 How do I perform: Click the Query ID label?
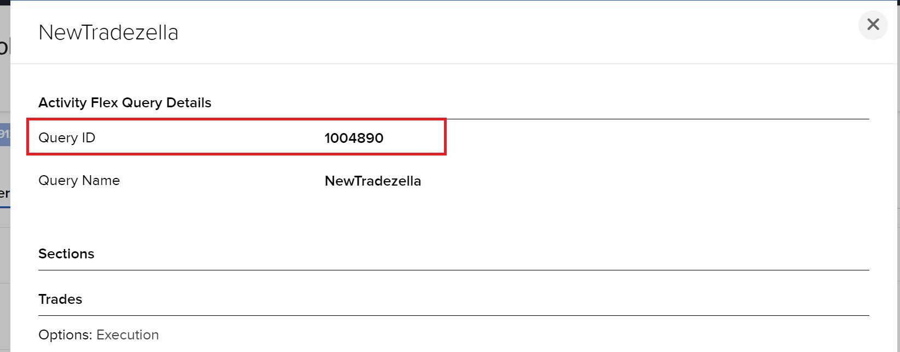coord(67,138)
